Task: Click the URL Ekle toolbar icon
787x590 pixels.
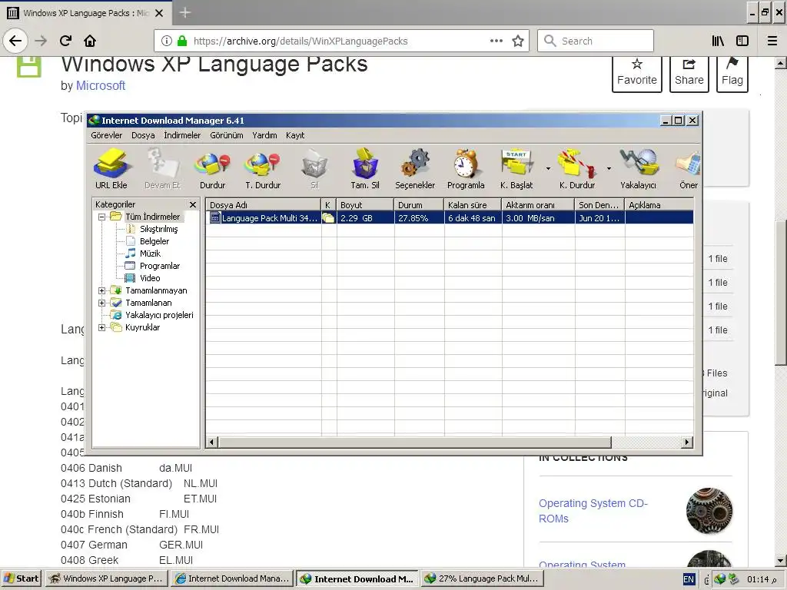Action: (111, 169)
